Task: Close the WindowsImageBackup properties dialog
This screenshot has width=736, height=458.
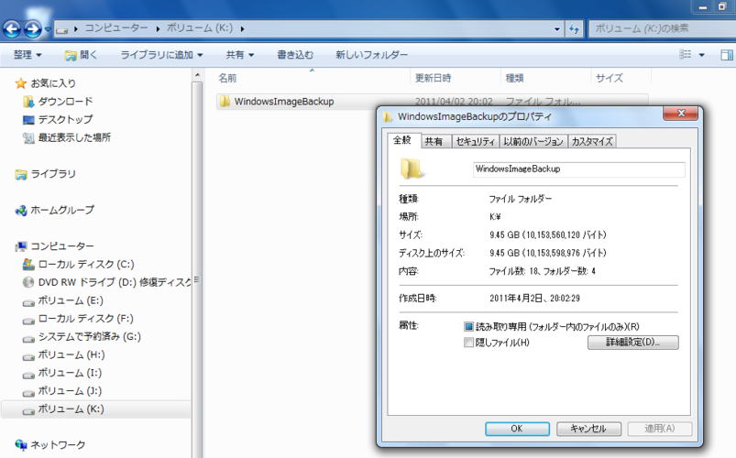Action: (681, 113)
